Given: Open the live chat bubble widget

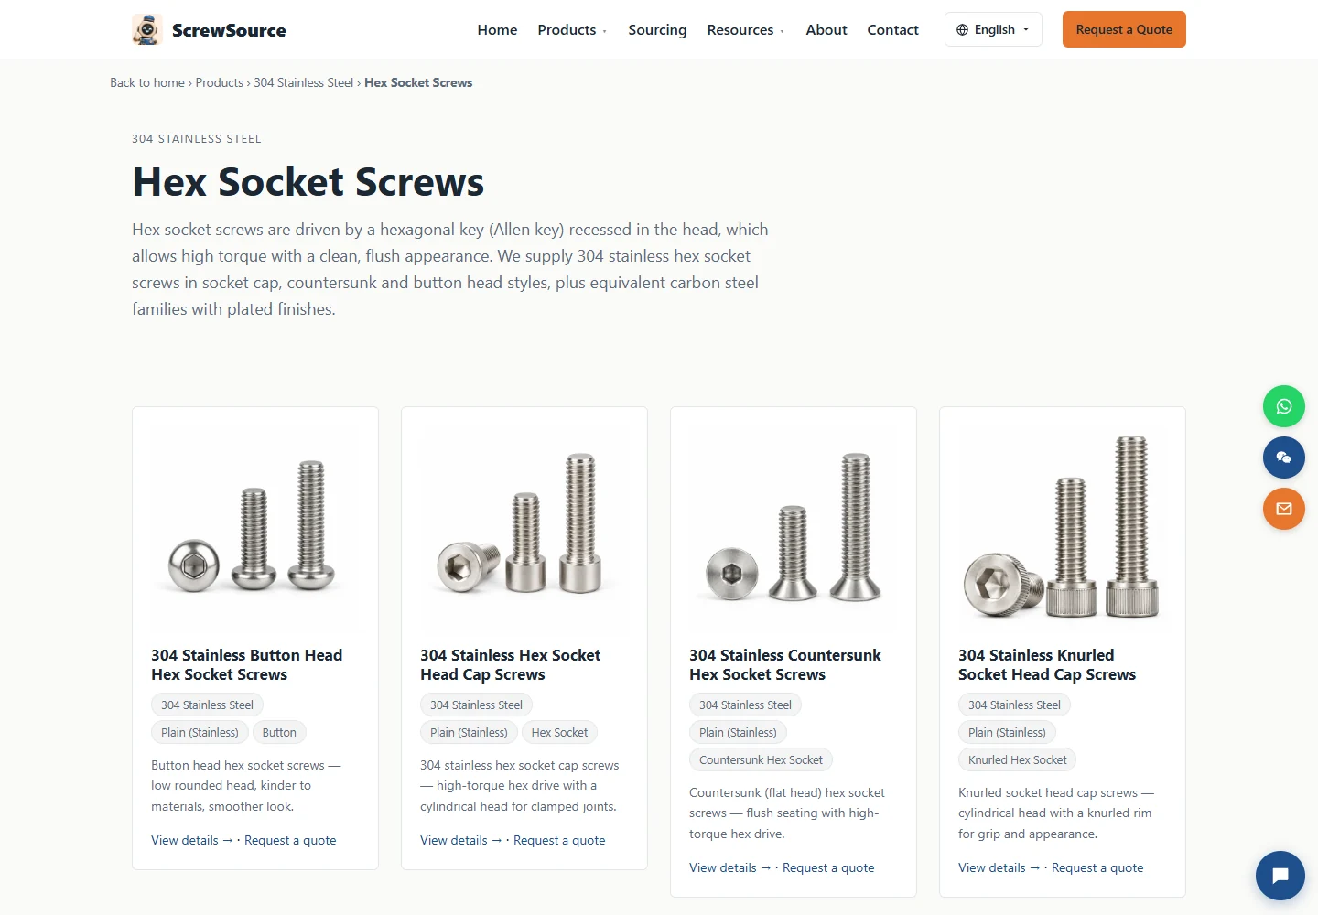Looking at the screenshot, I should pos(1280,876).
